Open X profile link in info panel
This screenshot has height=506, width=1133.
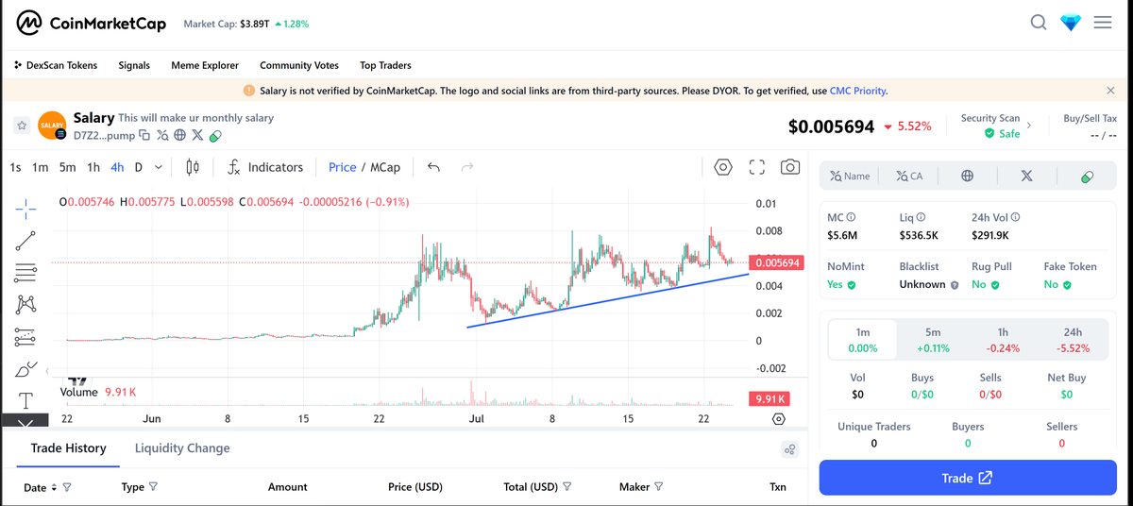[x=1026, y=176]
